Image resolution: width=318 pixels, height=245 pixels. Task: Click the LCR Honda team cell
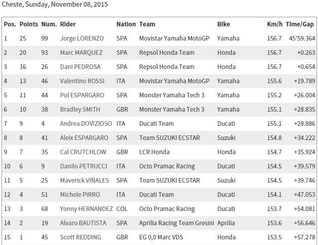coord(154,152)
